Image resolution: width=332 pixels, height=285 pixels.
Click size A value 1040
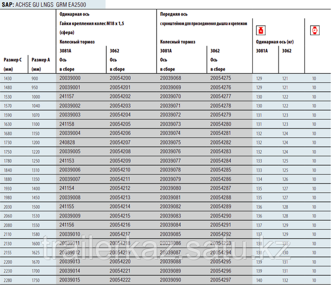[x=36, y=106]
